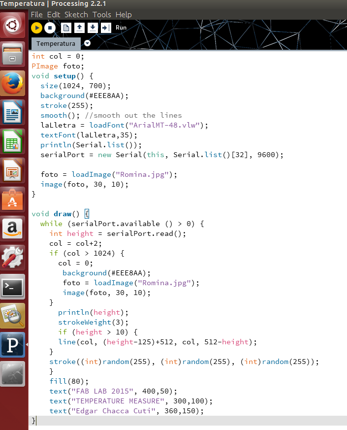The width and height of the screenshot is (347, 430).
Task: Click the stroke random(255) line
Action: (x=184, y=362)
